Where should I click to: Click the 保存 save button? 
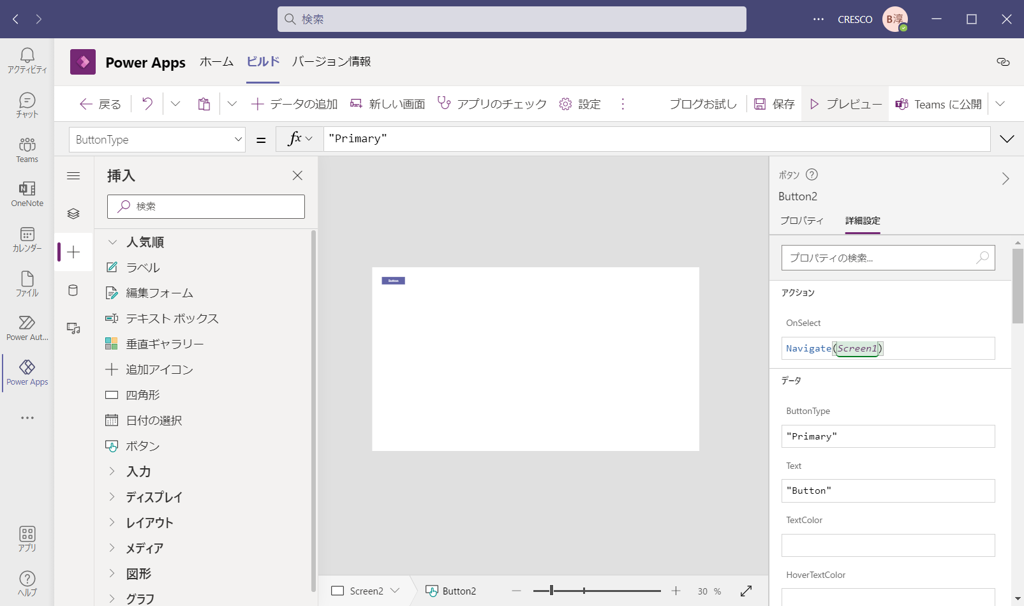(x=774, y=104)
